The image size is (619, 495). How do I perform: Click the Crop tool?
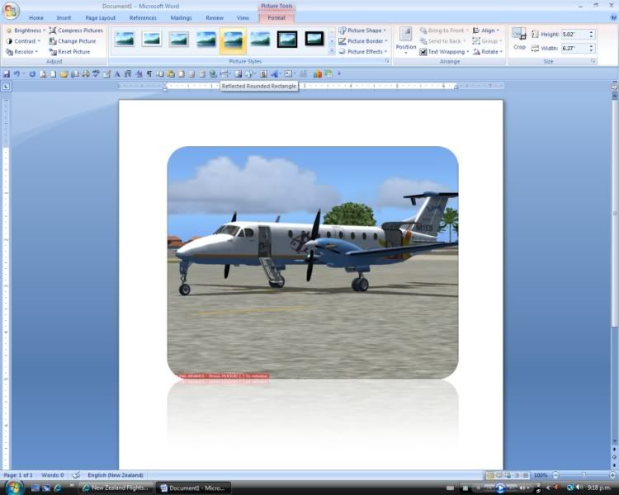pyautogui.click(x=518, y=38)
